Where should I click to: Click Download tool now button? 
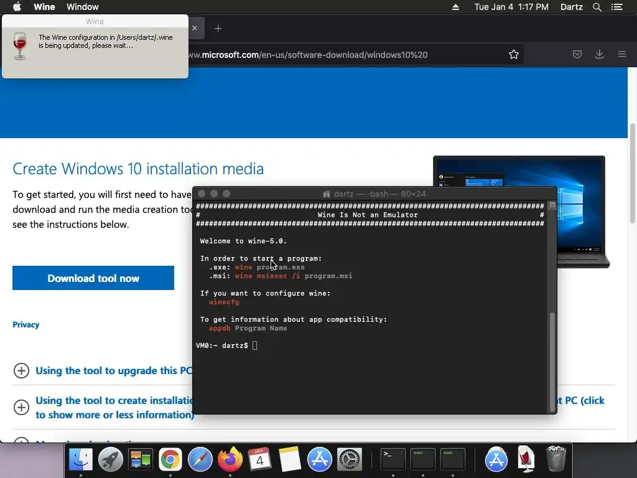(x=93, y=278)
